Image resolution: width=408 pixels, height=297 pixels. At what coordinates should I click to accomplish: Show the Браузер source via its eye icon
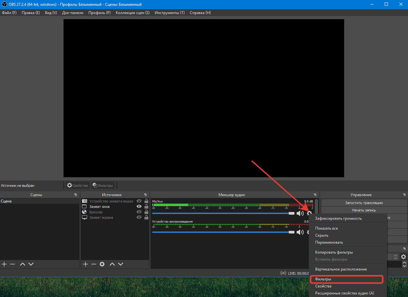point(139,212)
